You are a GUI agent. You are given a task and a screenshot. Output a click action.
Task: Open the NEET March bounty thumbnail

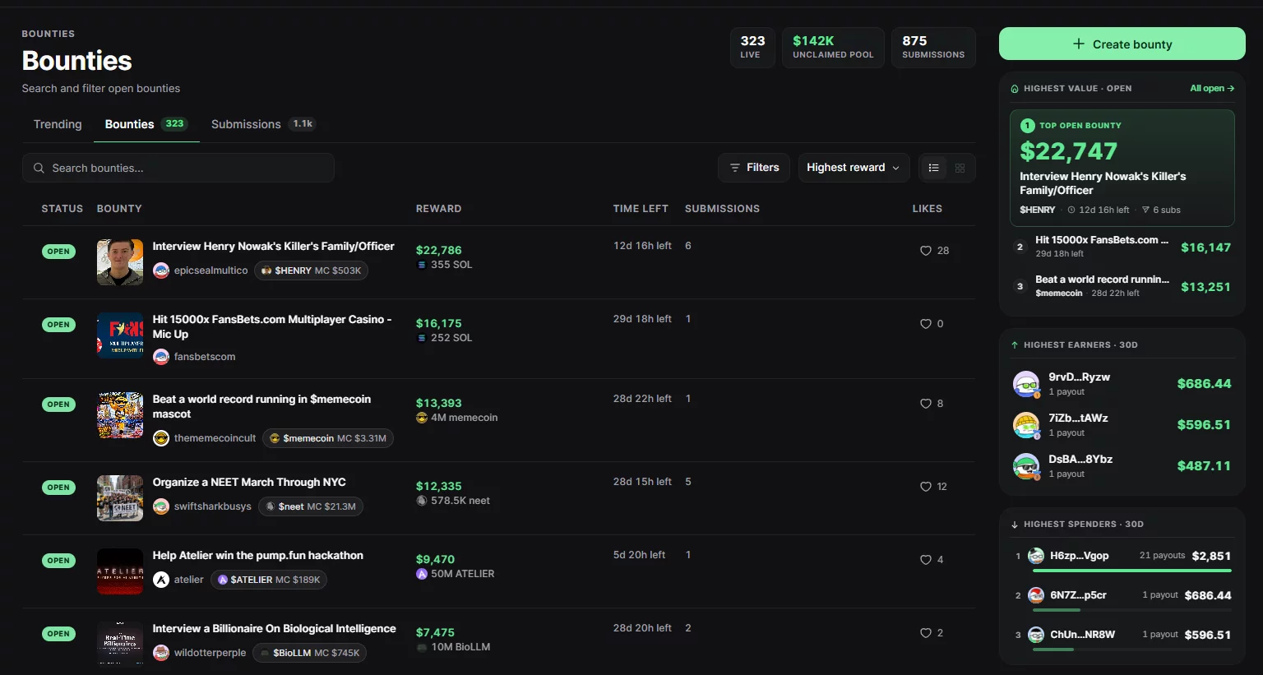click(x=120, y=498)
